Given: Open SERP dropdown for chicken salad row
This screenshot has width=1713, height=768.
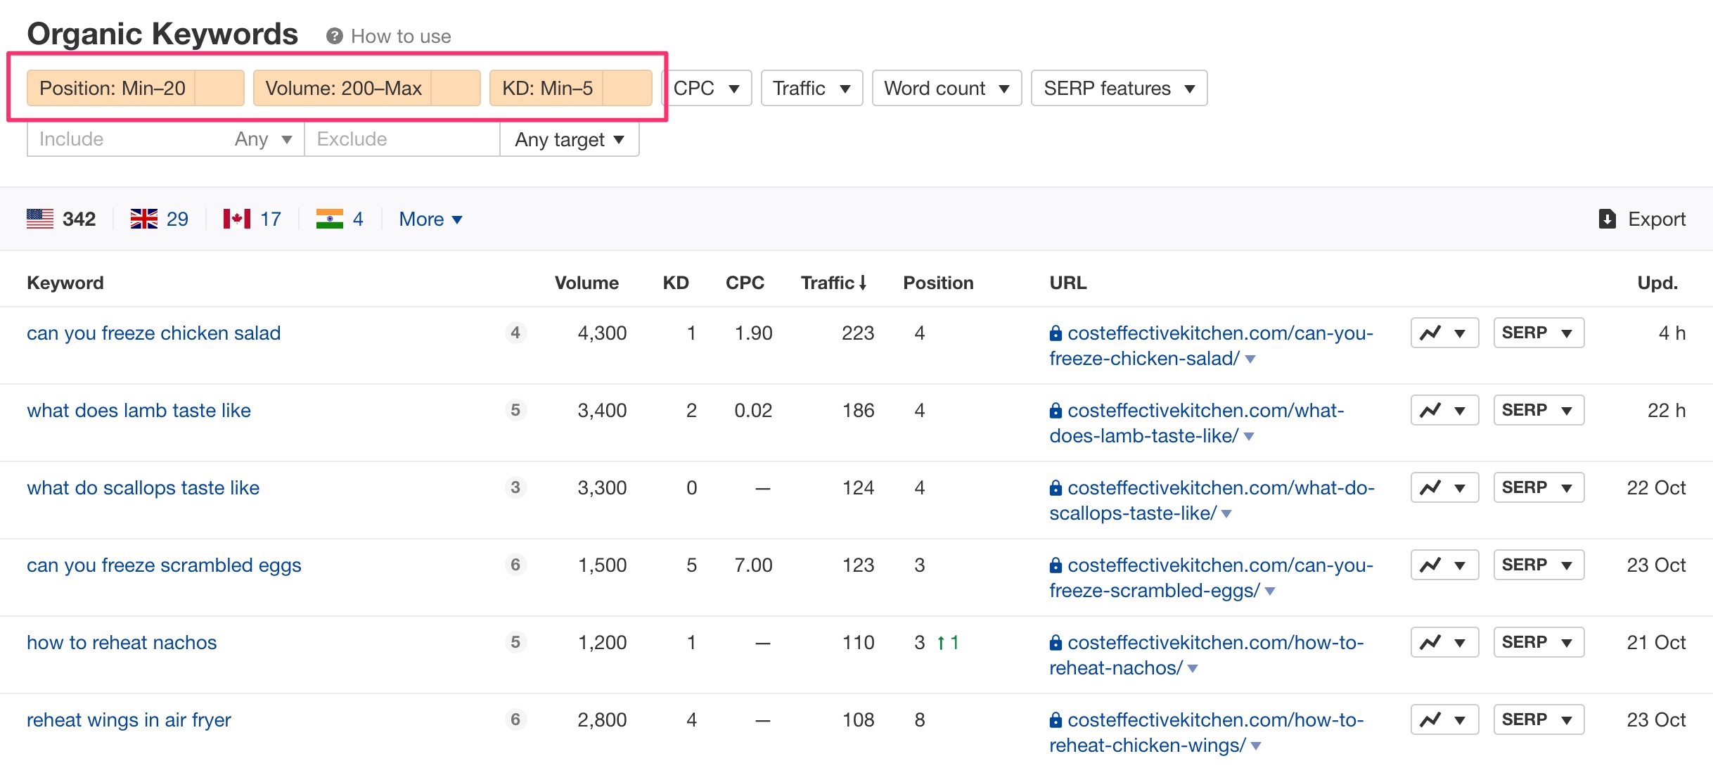Looking at the screenshot, I should [1539, 333].
